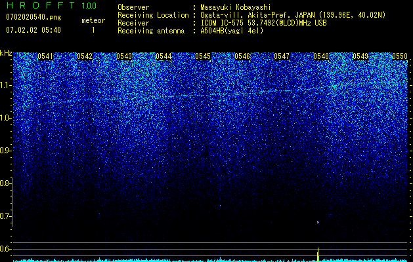Screen dimensions: 413x262
Task: Click the red meteor echo dot below 0548
Action: pos(318,223)
